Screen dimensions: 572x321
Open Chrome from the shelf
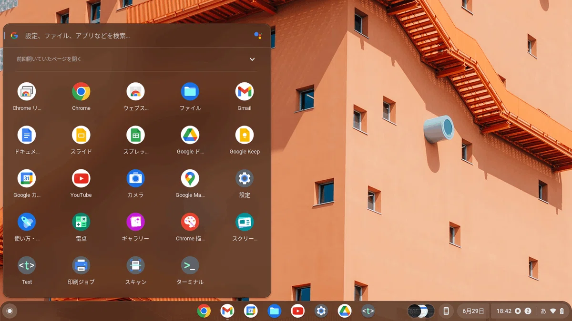coord(204,311)
